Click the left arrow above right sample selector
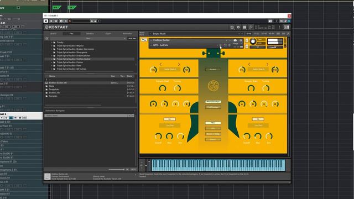Image resolution: width=354 pixels, height=199 pixels. 249,64
